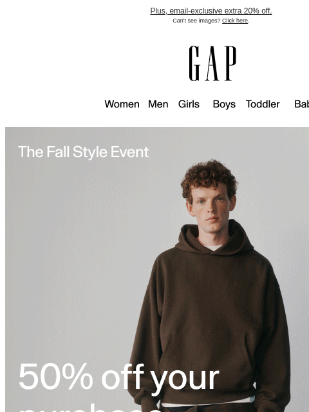Viewport: 309px width, 412px height.
Task: Select Toddler in the navigation
Action: click(263, 104)
